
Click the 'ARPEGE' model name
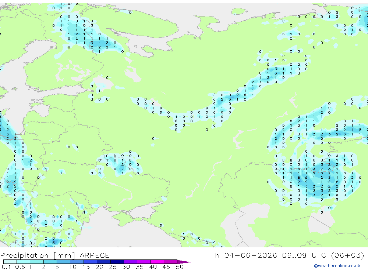94,255
